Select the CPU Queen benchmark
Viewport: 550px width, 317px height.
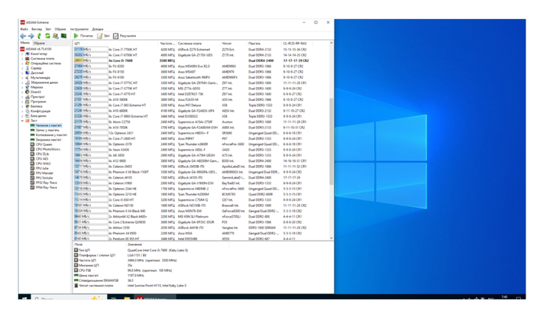[41, 144]
